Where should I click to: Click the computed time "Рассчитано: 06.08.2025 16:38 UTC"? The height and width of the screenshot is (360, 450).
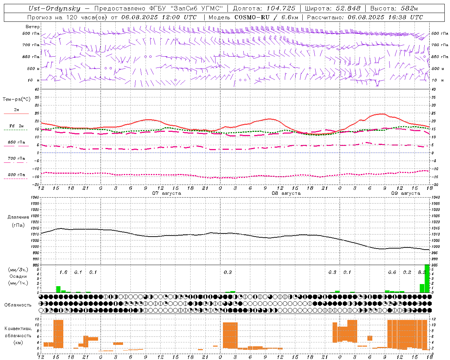tap(365, 17)
